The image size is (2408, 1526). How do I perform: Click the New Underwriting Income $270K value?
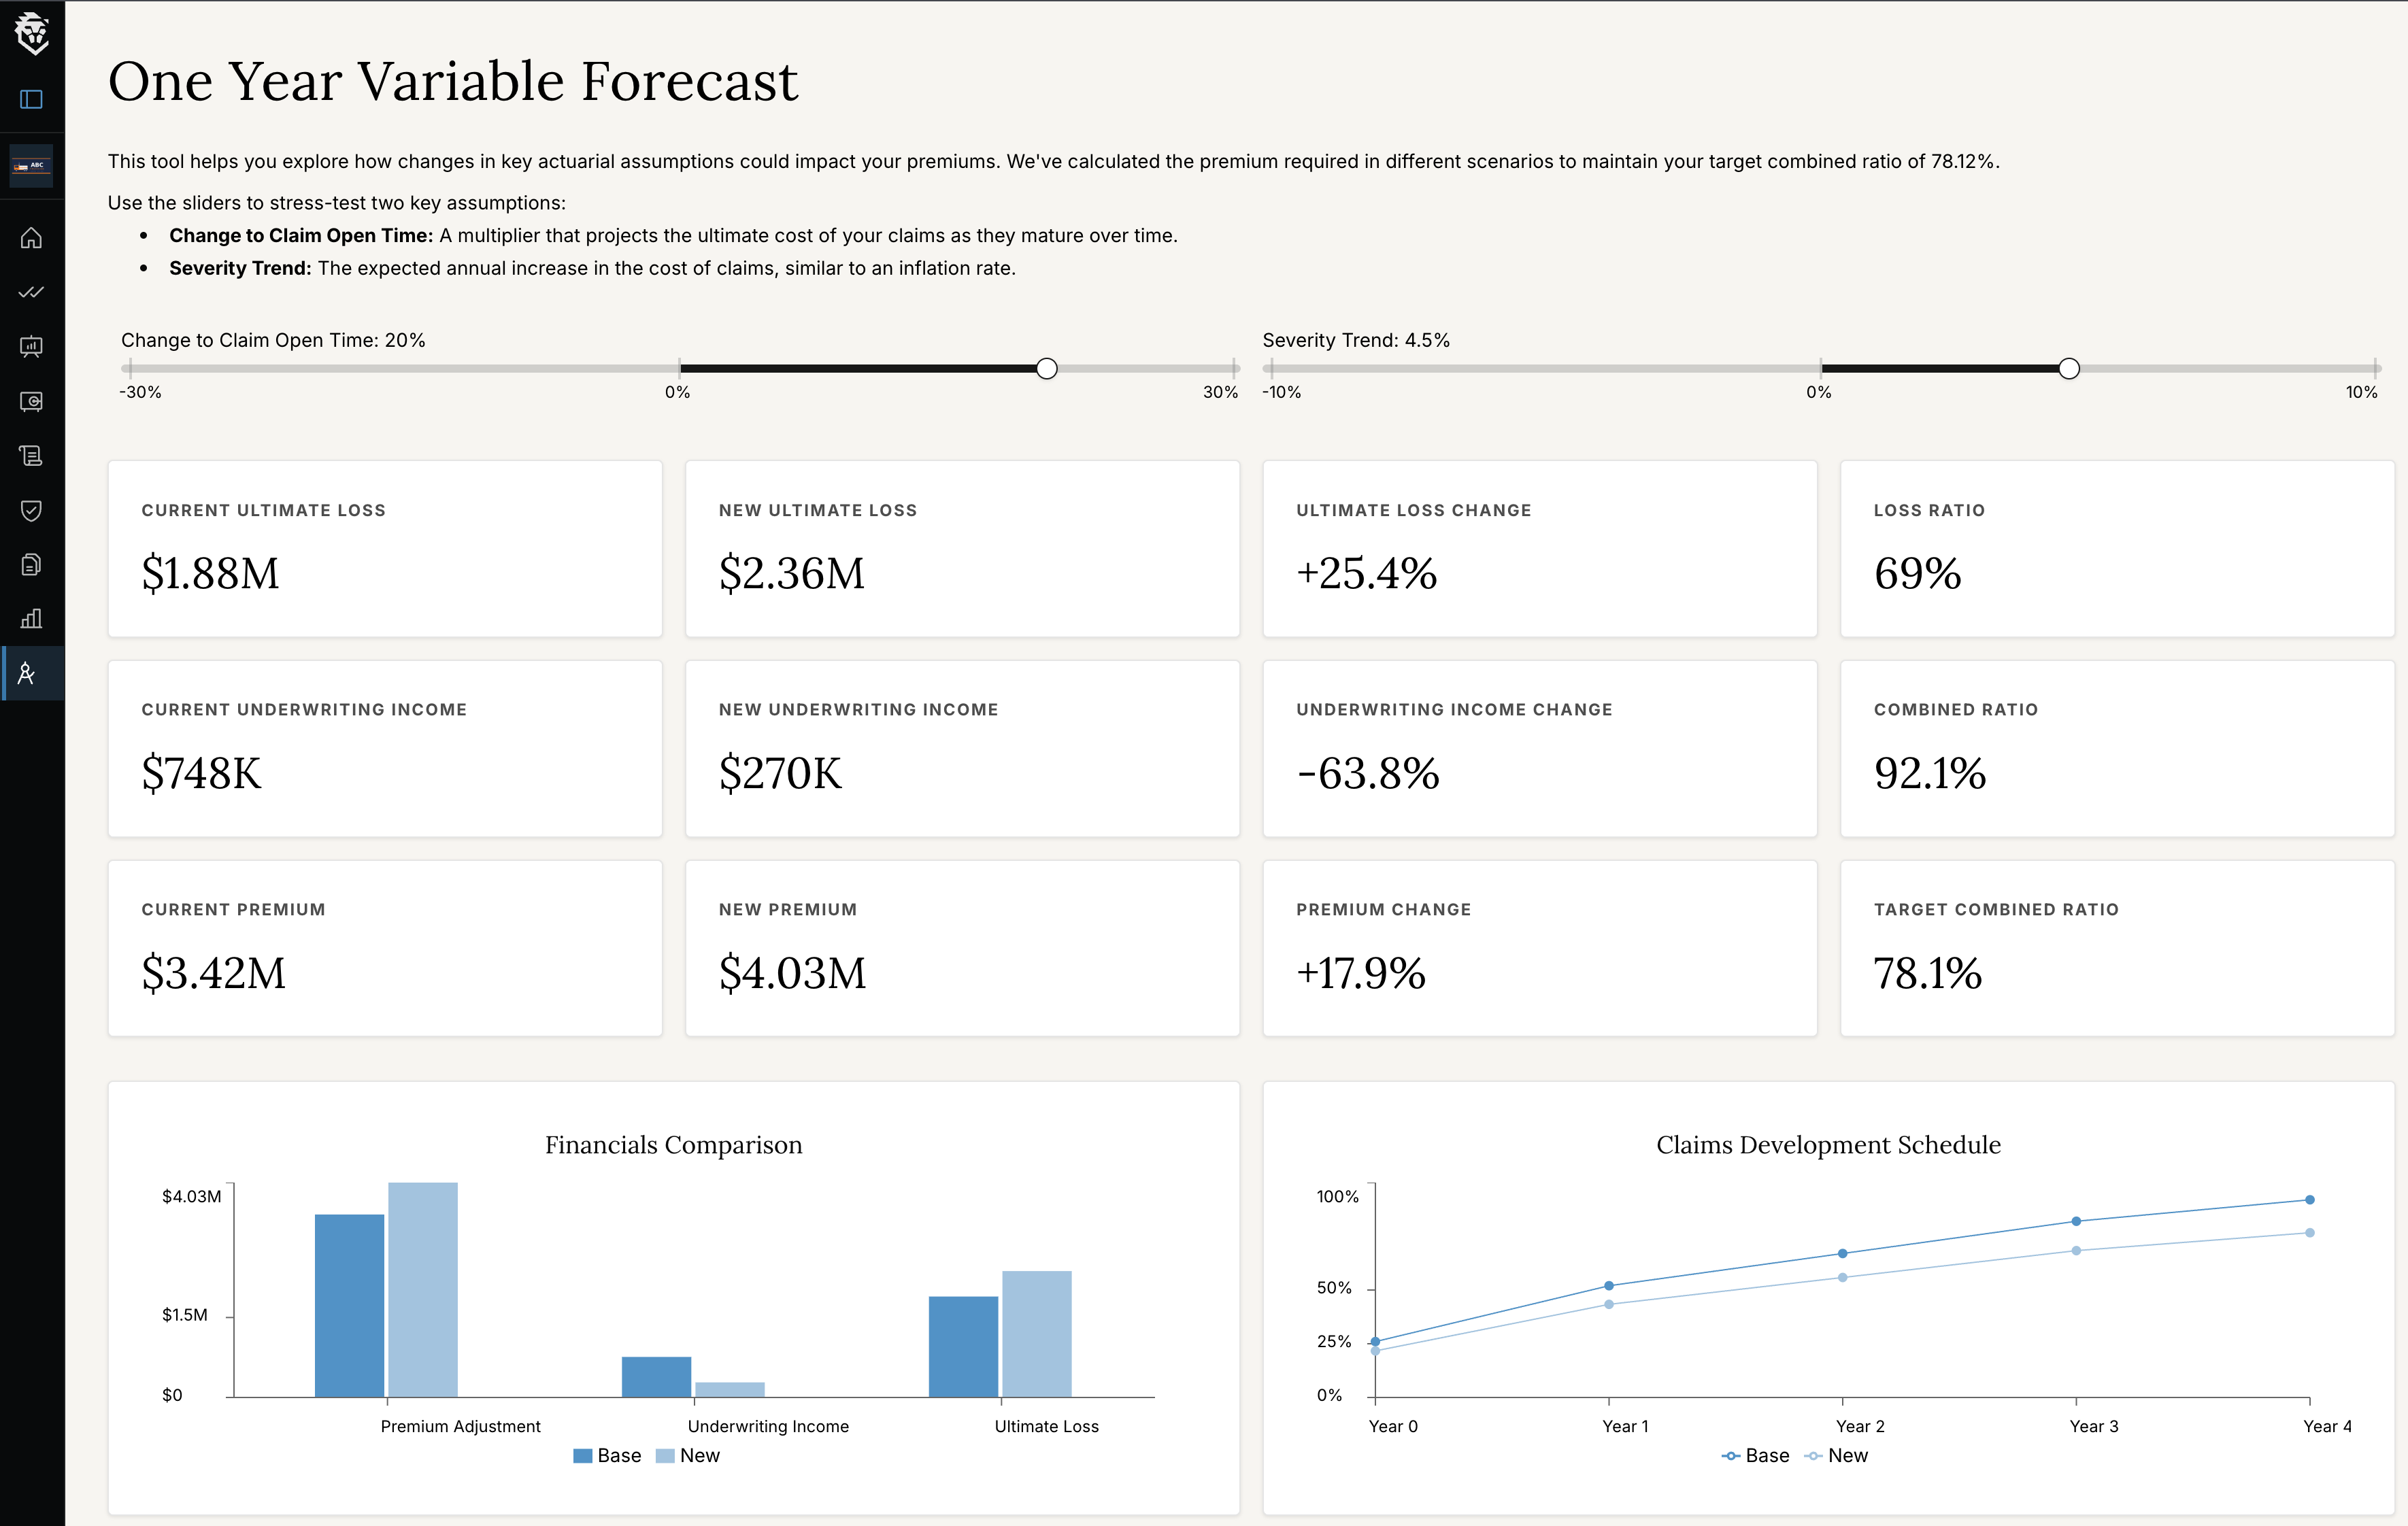[780, 773]
